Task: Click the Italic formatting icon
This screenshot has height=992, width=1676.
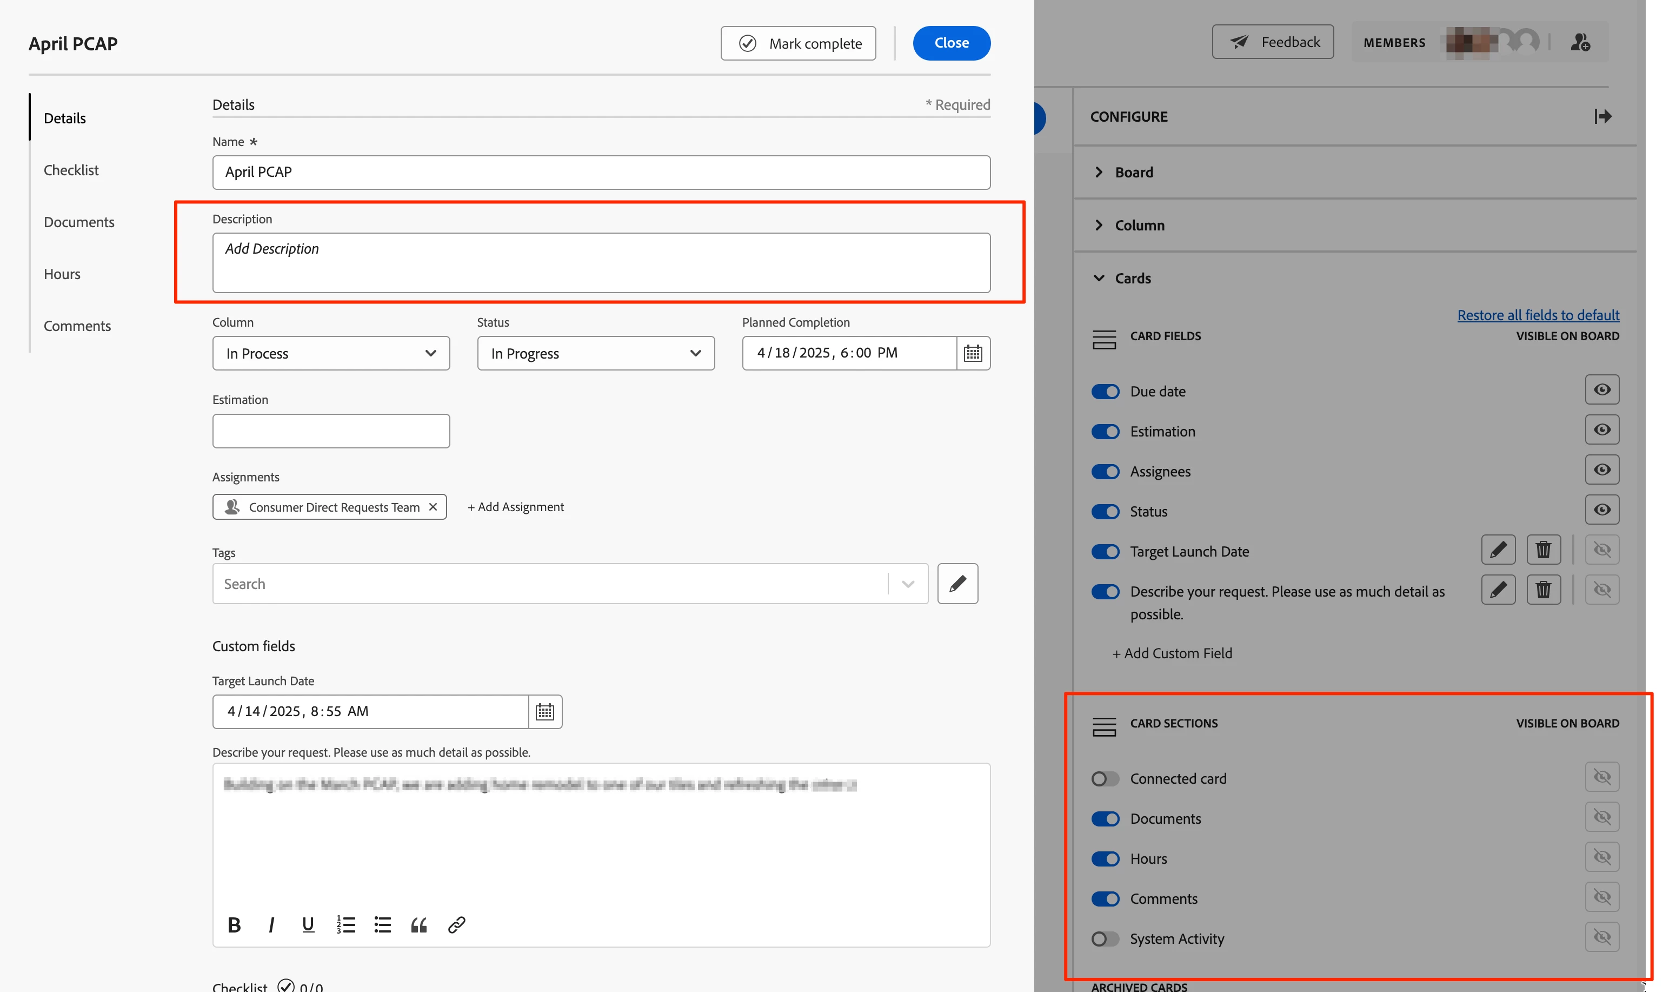Action: pyautogui.click(x=271, y=924)
